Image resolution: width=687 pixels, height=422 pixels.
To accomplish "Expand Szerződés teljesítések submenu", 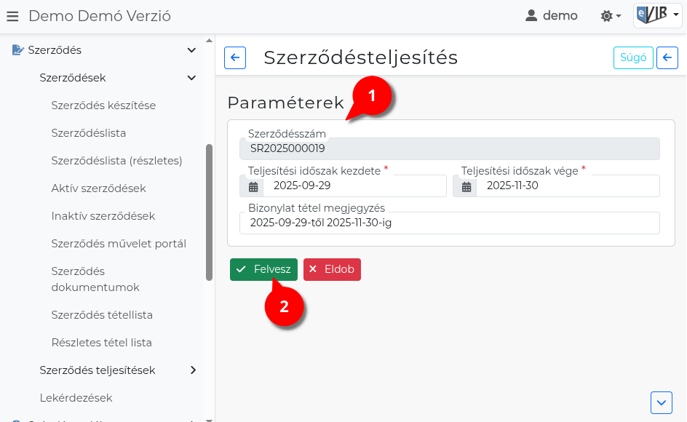I will (193, 370).
